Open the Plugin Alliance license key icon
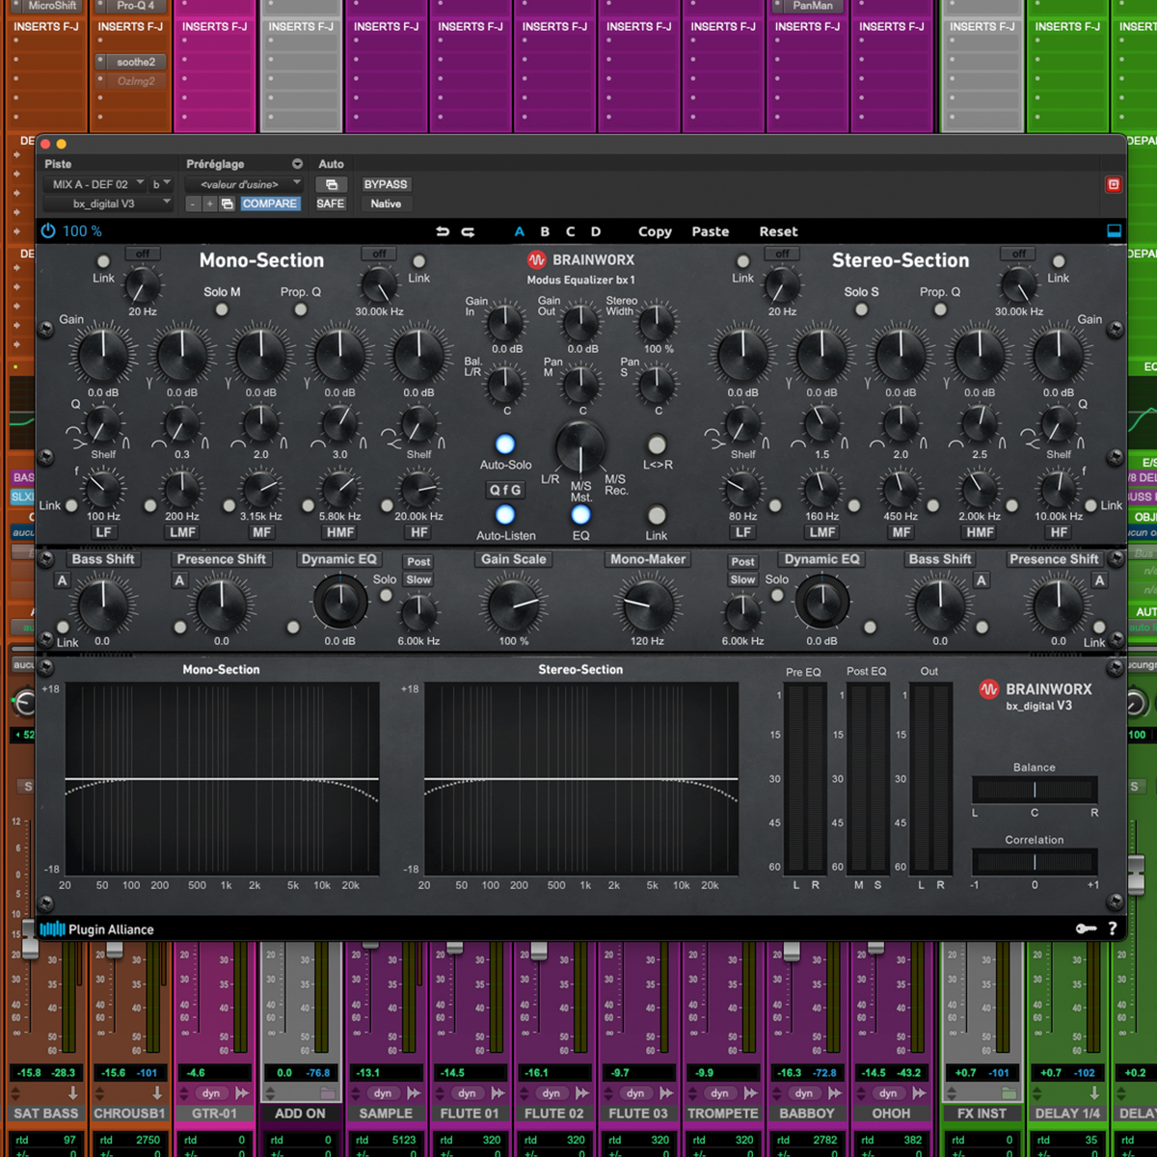This screenshot has width=1157, height=1157. pos(1086,928)
